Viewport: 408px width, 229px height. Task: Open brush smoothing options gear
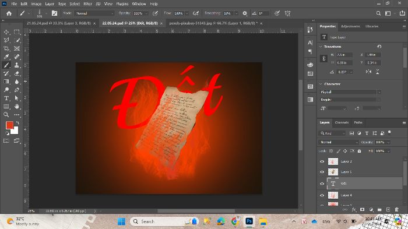(245, 13)
